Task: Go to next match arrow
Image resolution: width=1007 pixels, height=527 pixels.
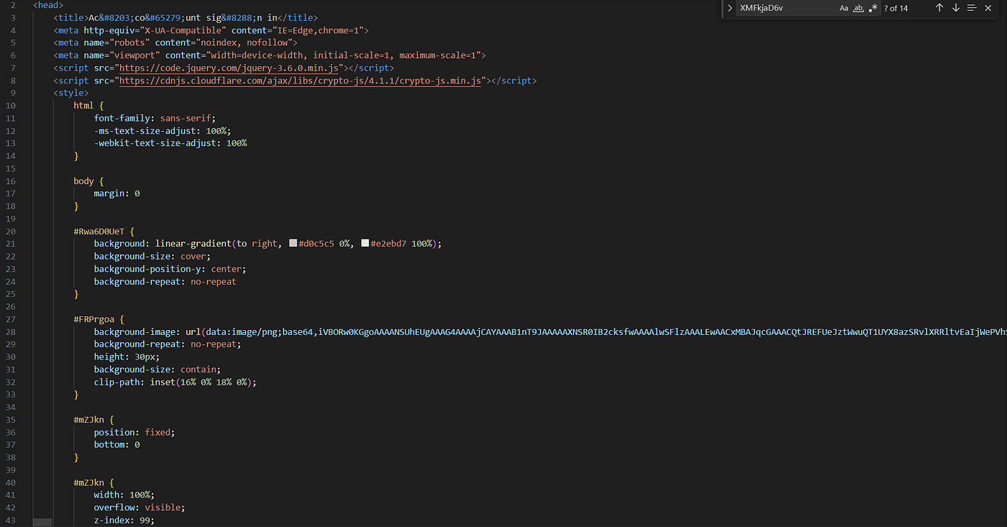Action: click(x=956, y=8)
